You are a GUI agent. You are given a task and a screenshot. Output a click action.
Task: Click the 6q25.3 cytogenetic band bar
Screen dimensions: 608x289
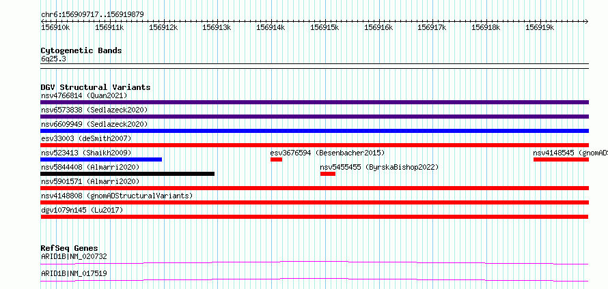point(314,66)
